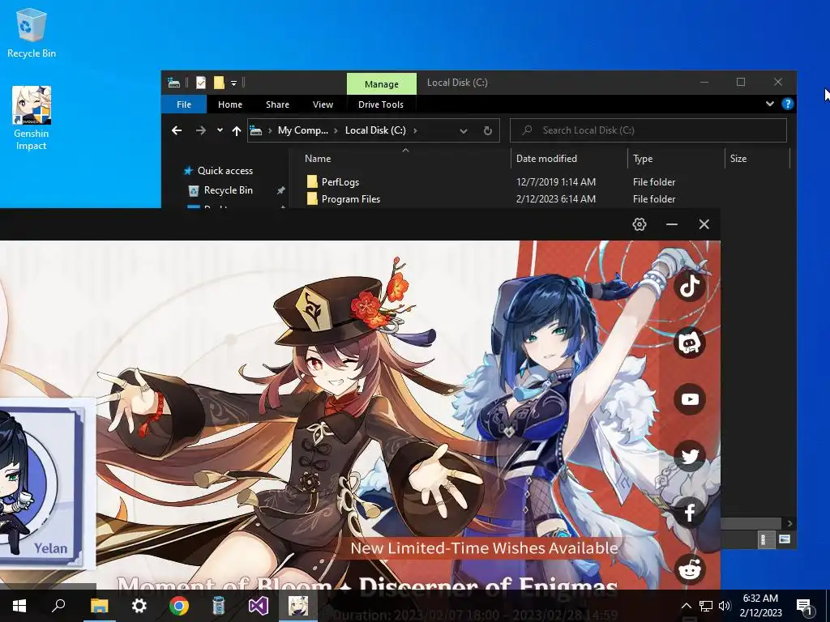Select the Program Files folder
Viewport: 830px width, 622px height.
tap(350, 199)
